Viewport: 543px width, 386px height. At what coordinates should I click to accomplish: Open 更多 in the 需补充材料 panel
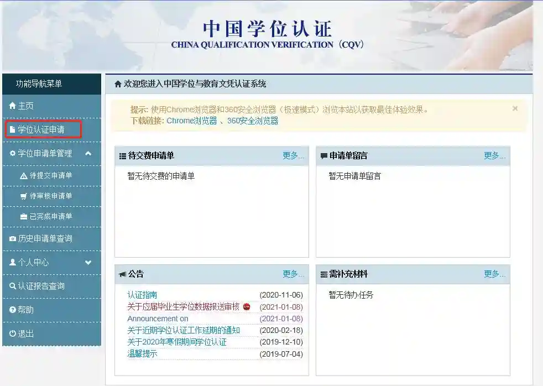[494, 274]
